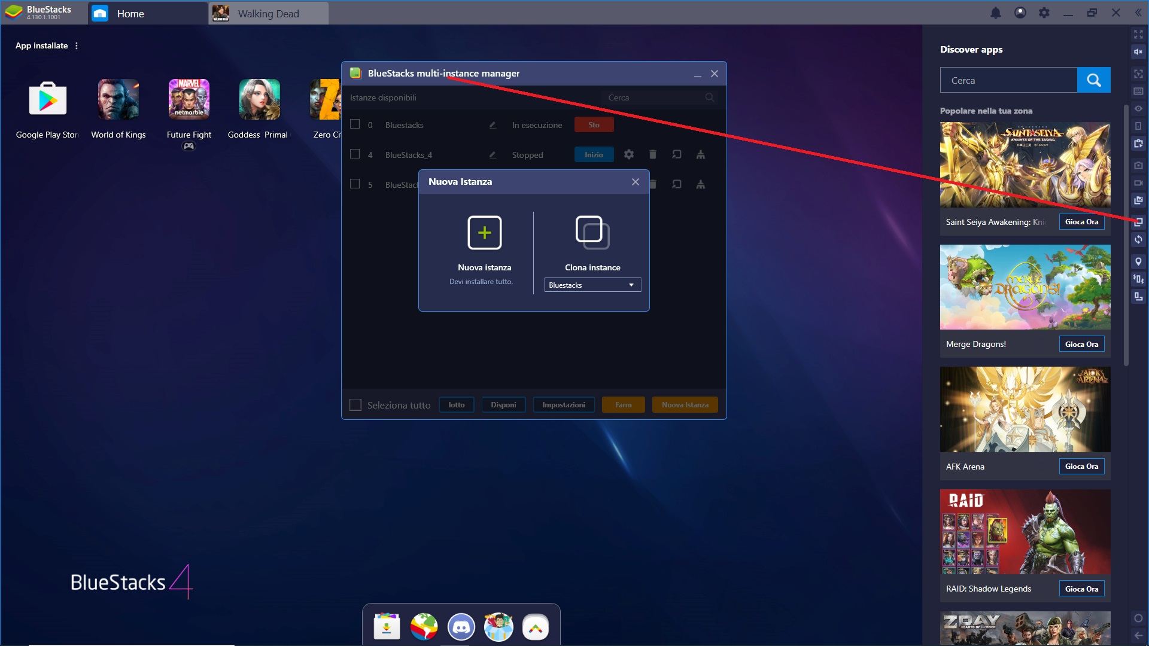
Task: Rename BlueStacks_4 using its pencil icon
Action: coord(493,155)
